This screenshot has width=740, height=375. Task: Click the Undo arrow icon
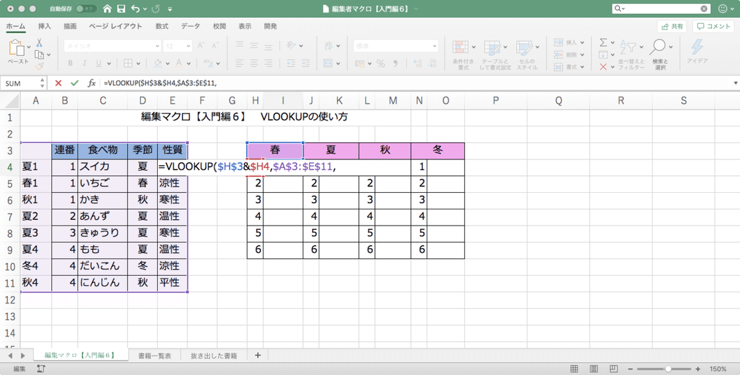coord(136,9)
